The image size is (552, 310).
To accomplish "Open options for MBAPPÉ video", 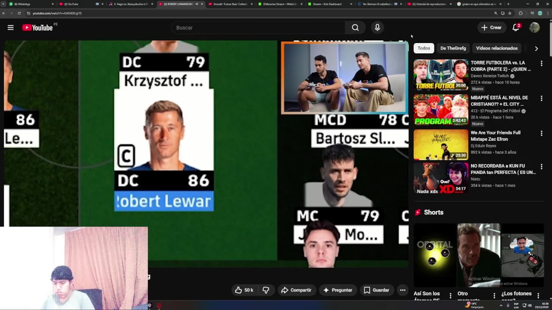I will (541, 99).
